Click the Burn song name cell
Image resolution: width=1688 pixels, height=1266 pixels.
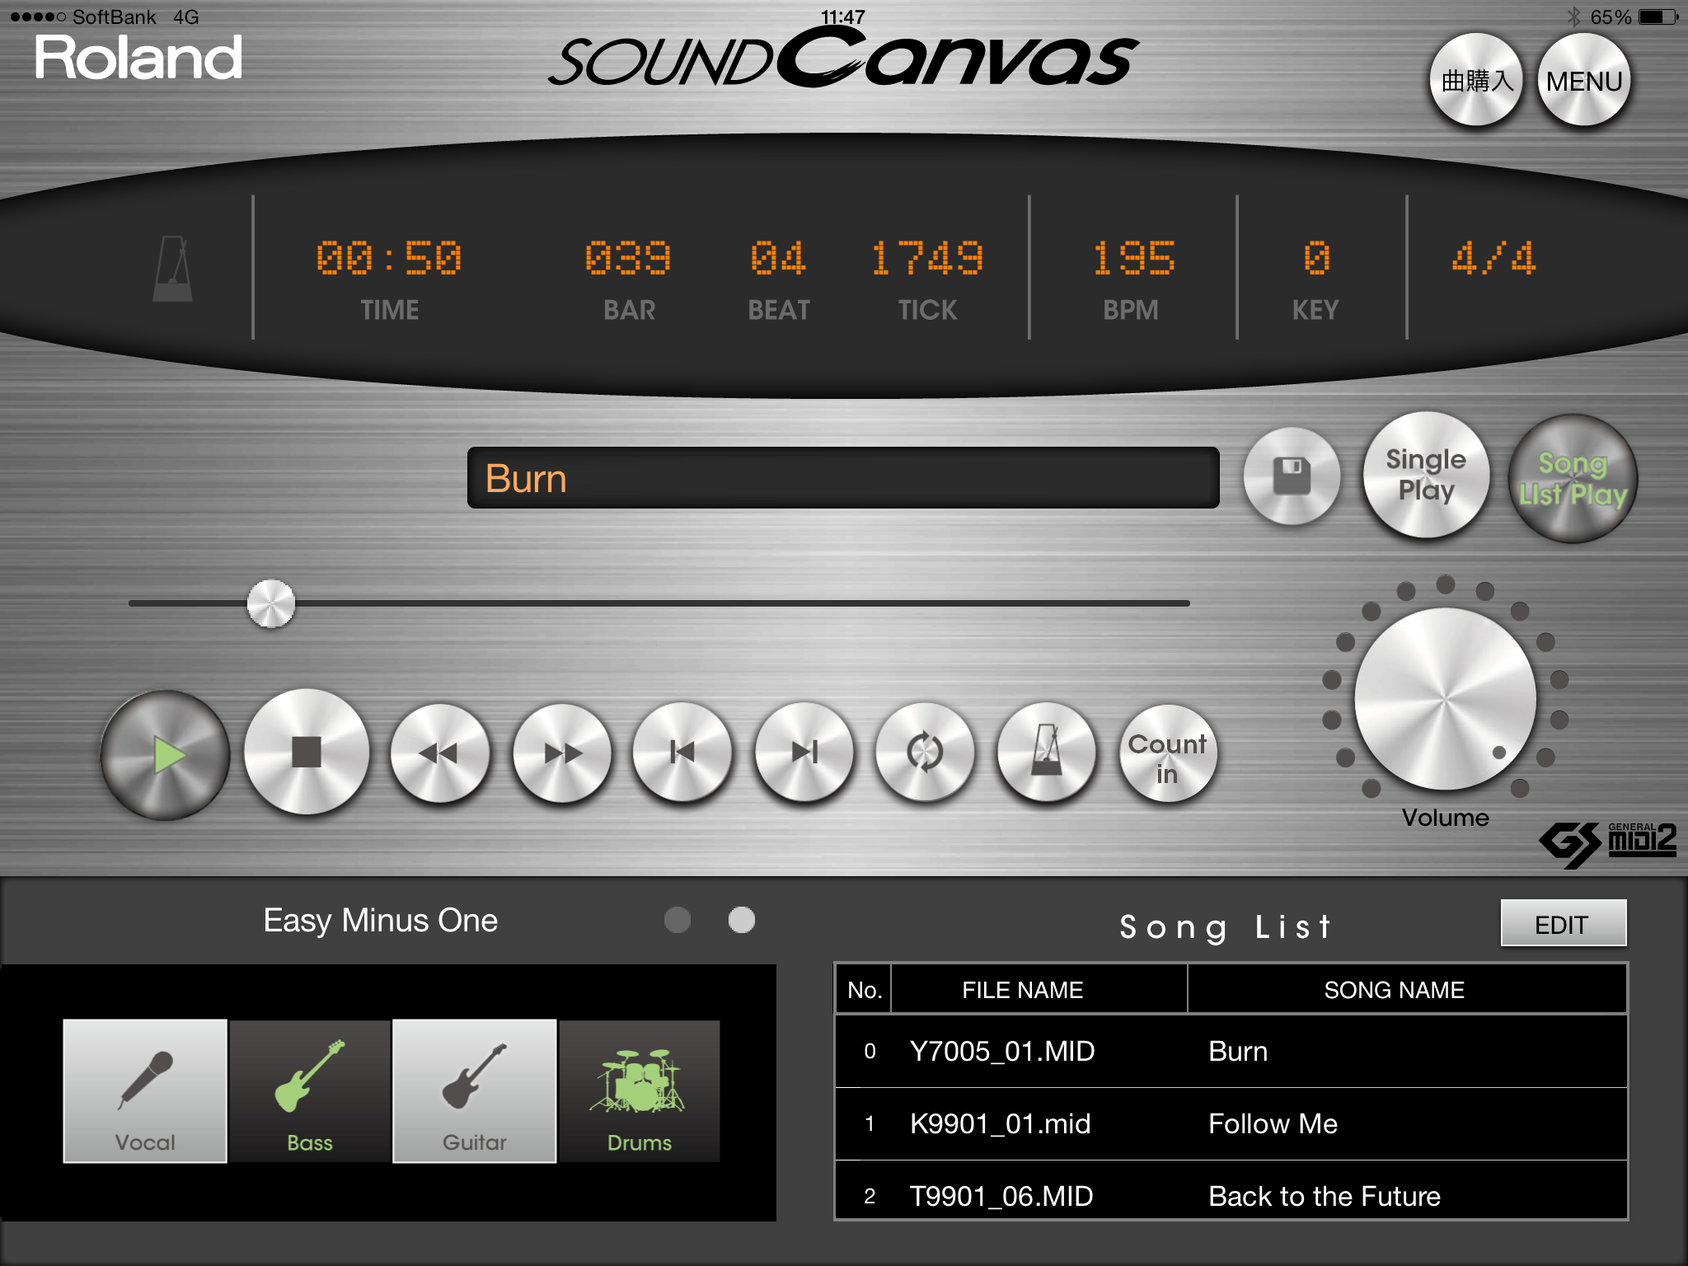[1238, 1051]
